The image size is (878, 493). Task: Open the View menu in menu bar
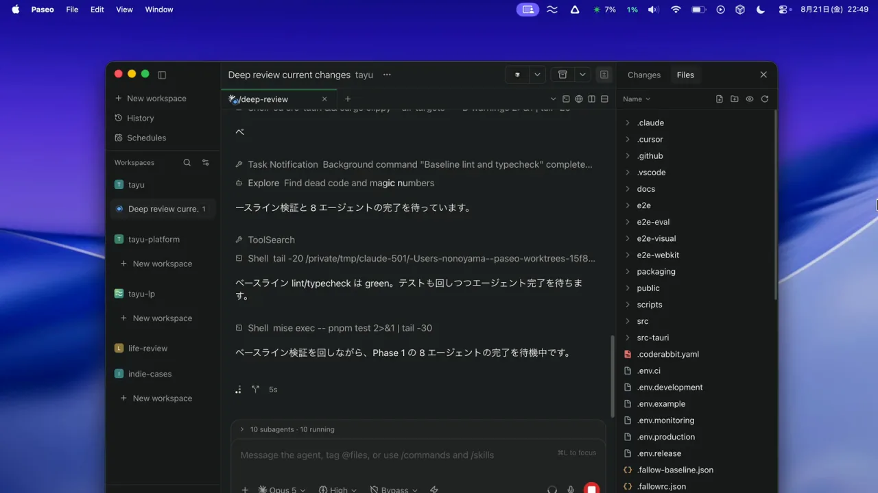124,10
